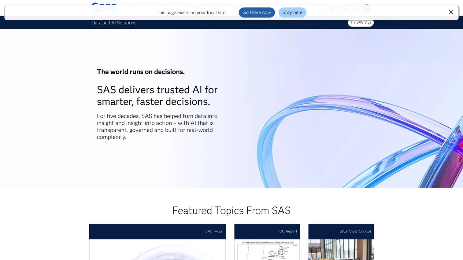This screenshot has width=463, height=260.
Task: Close the local site notification banner
Action: (451, 12)
